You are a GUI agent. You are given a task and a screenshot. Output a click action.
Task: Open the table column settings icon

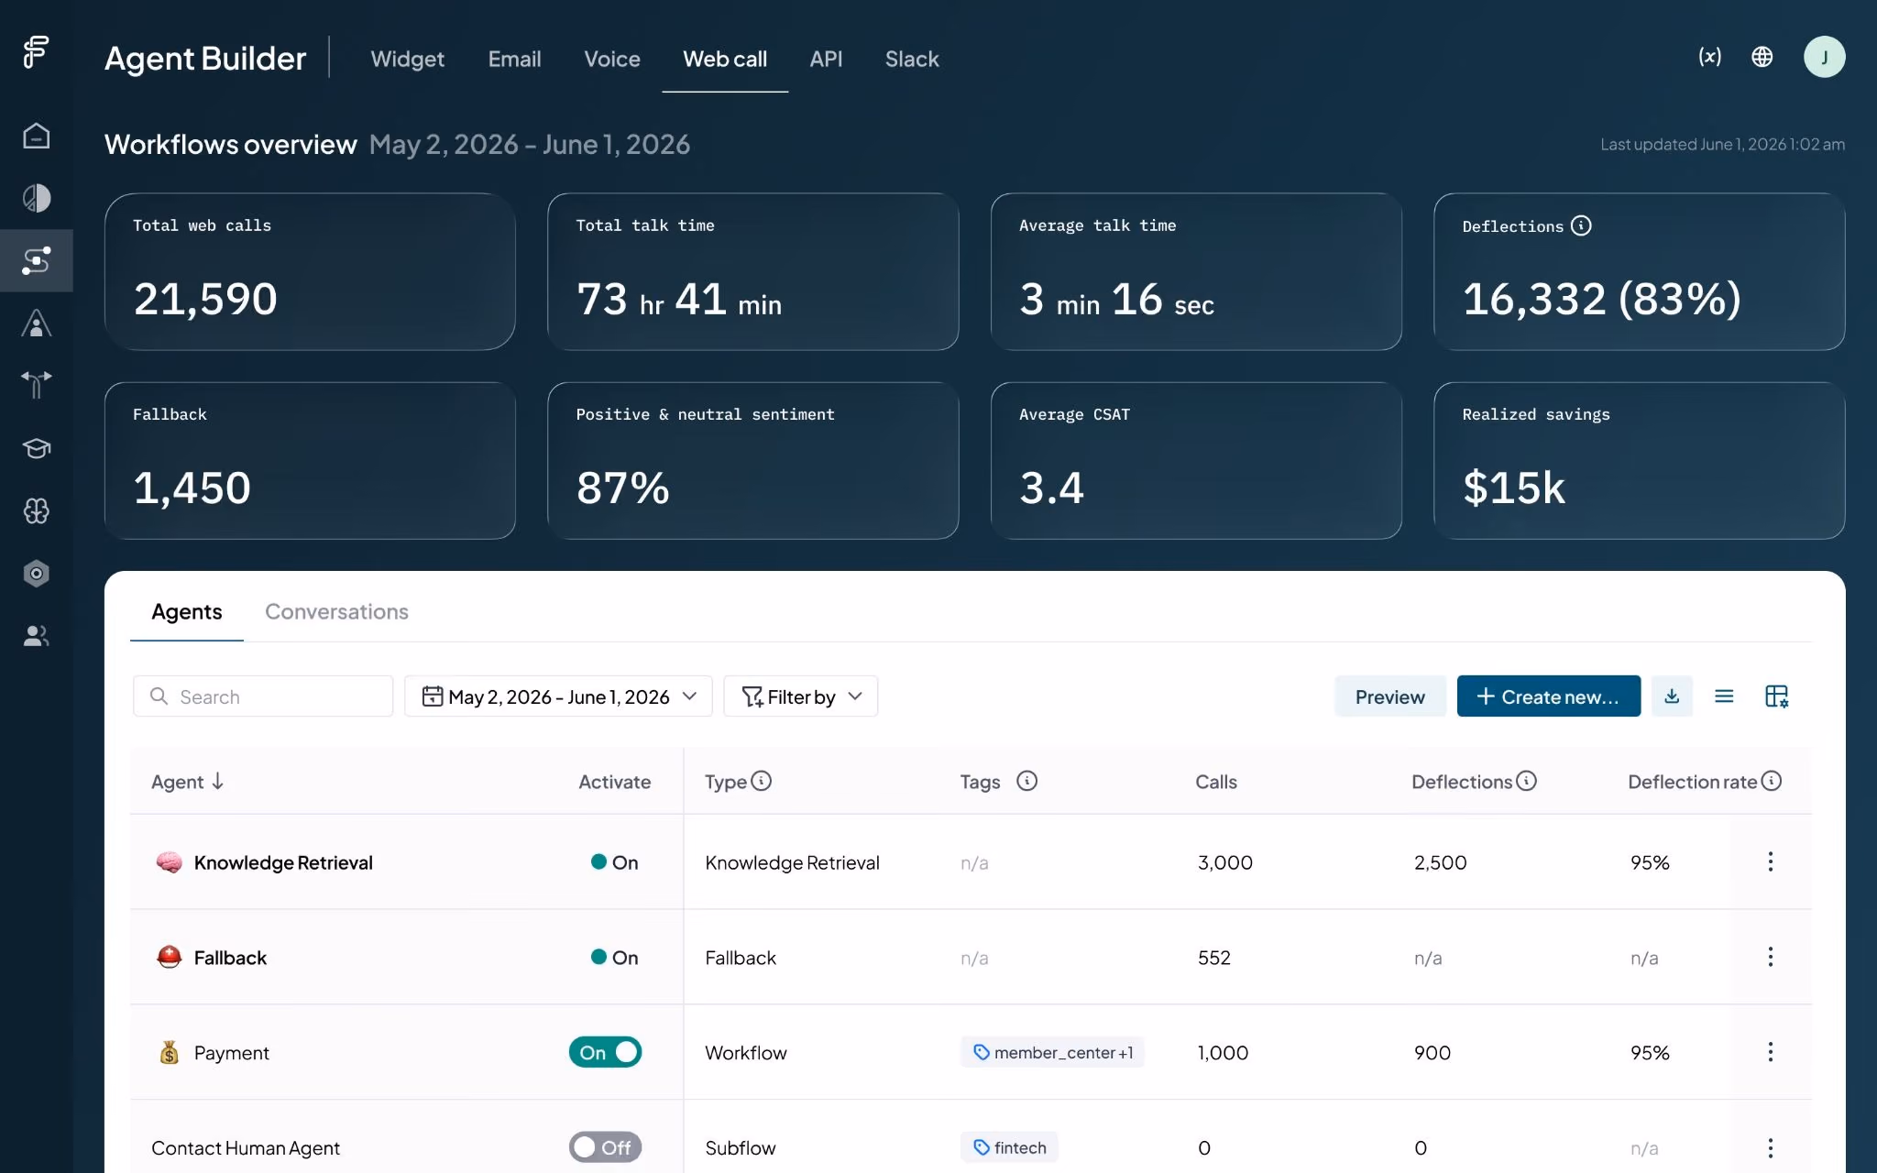1776,696
